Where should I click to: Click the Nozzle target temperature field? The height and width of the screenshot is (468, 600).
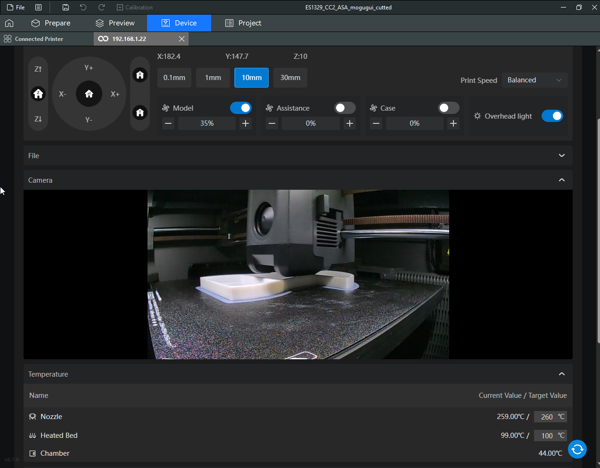(547, 417)
